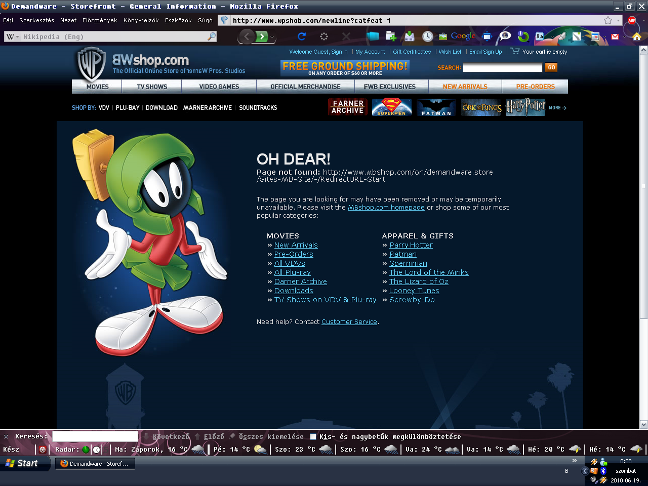Select the TV SHOWS navigation tab
648x486 pixels.
pyautogui.click(x=152, y=87)
